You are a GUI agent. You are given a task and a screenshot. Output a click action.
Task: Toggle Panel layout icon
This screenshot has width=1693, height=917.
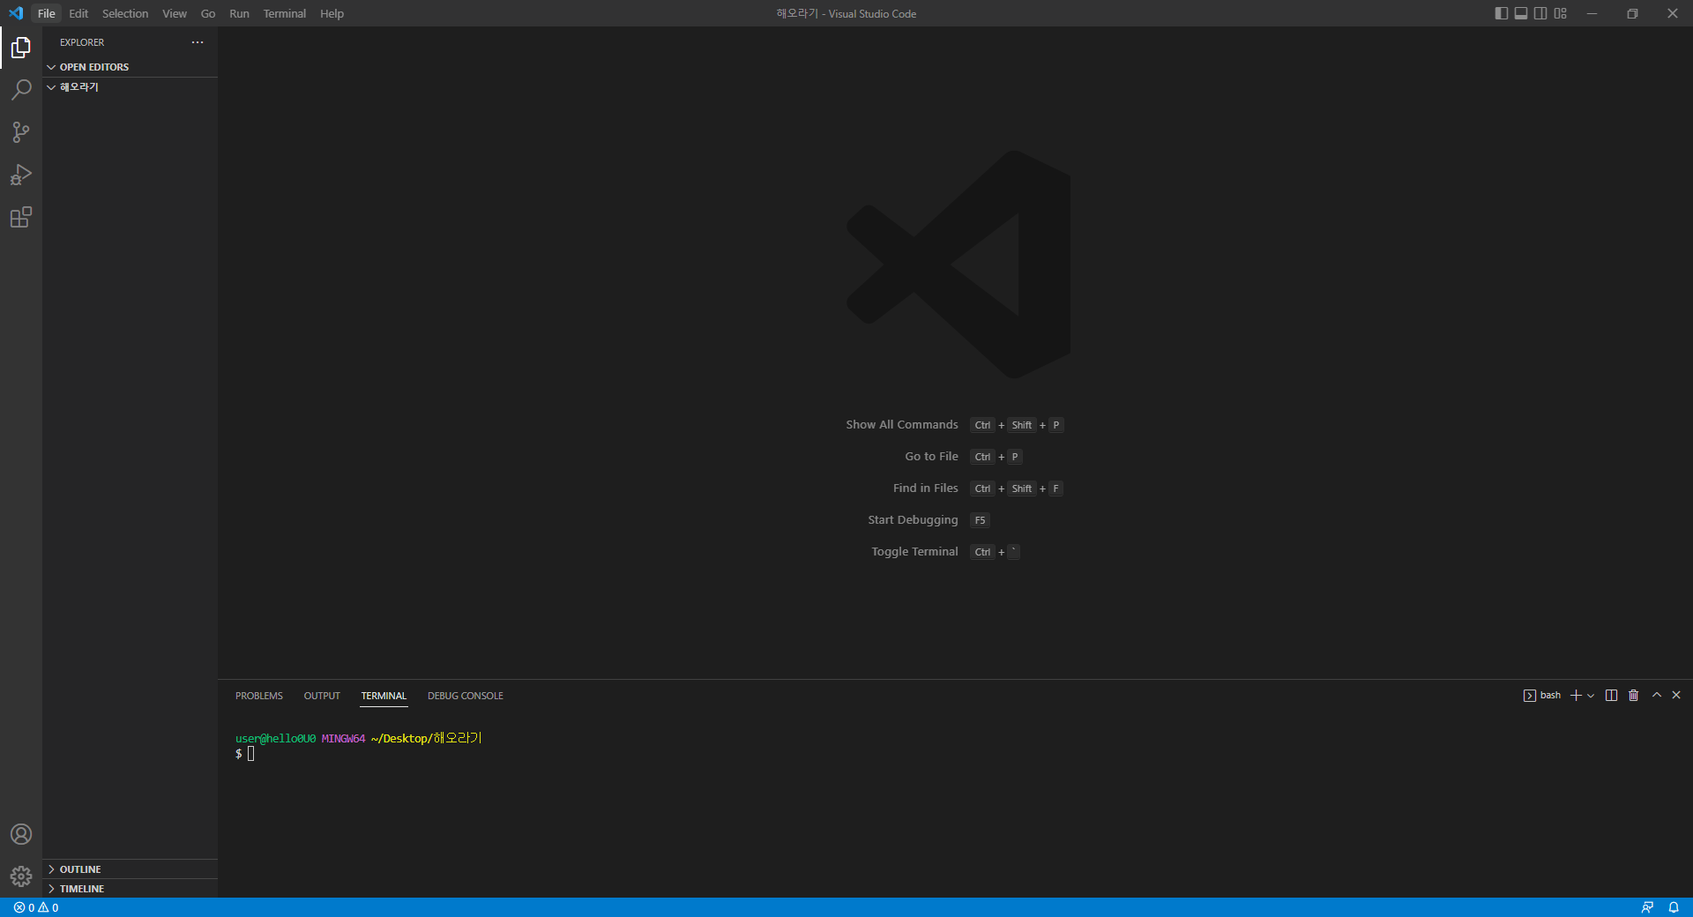(x=1521, y=13)
